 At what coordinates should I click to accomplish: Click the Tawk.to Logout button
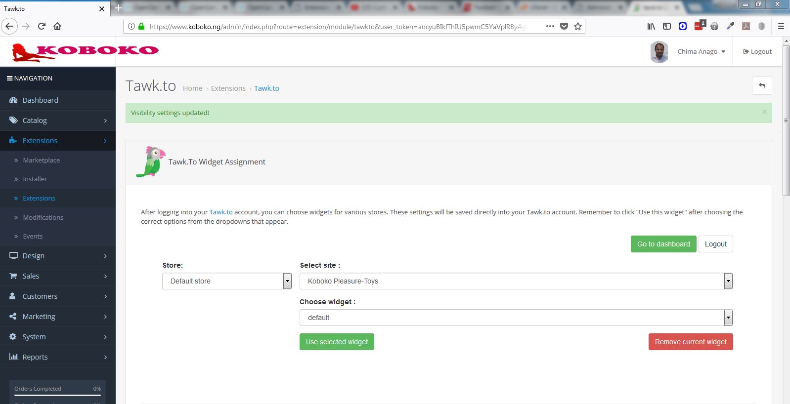point(715,244)
